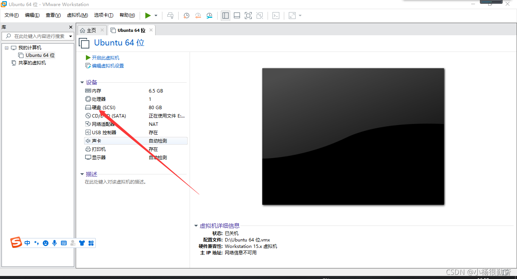
Task: Close the 库 library panel
Action: click(70, 27)
